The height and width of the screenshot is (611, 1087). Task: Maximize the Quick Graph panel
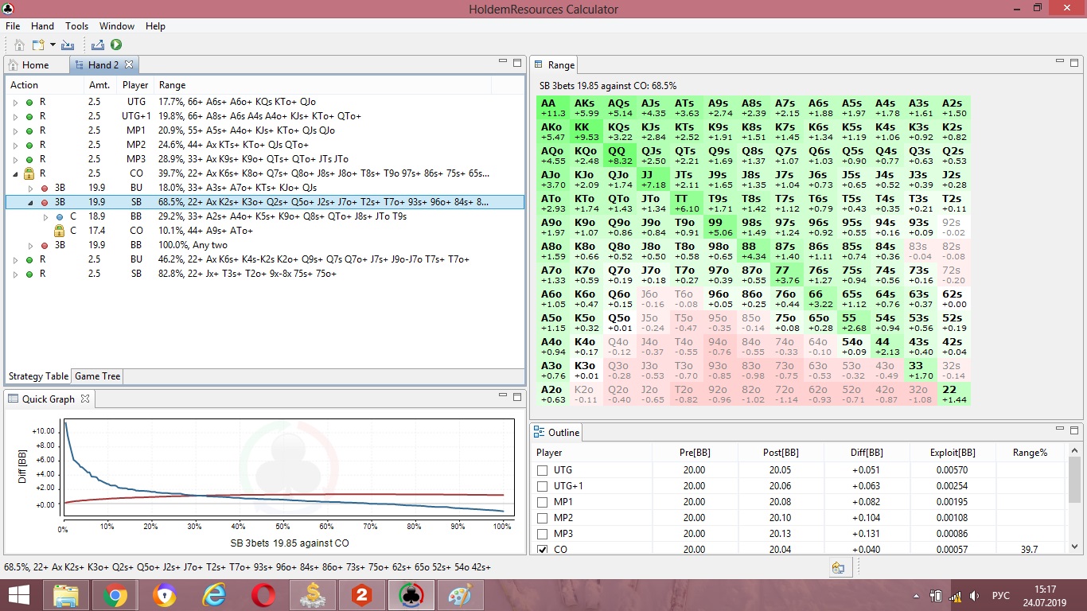pyautogui.click(x=517, y=396)
